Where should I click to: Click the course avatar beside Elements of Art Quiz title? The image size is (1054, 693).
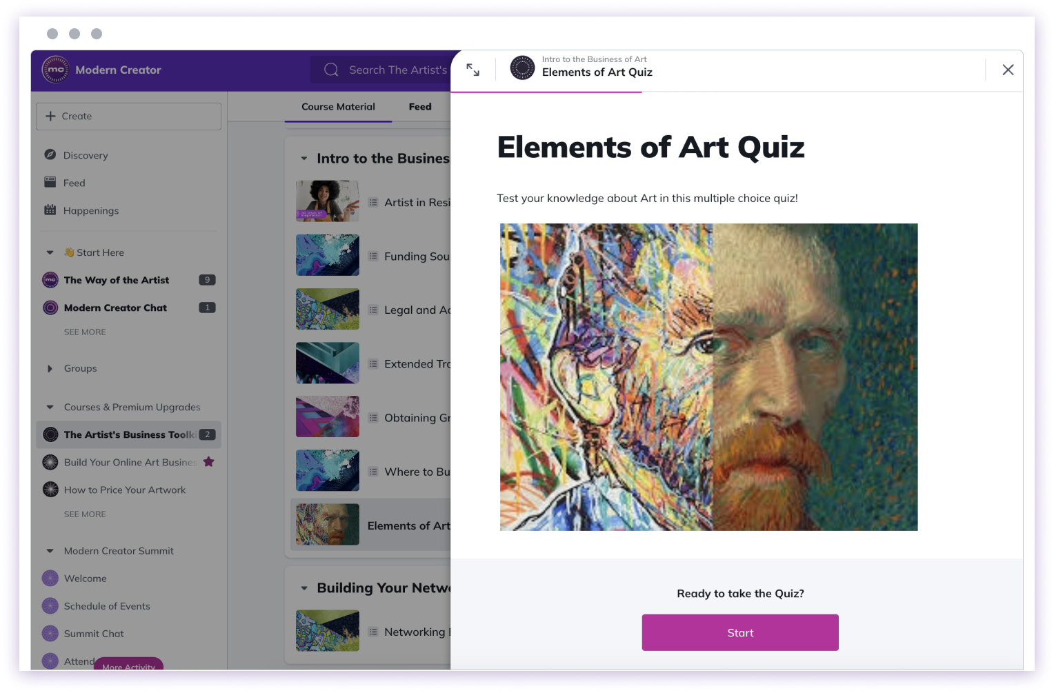(522, 68)
